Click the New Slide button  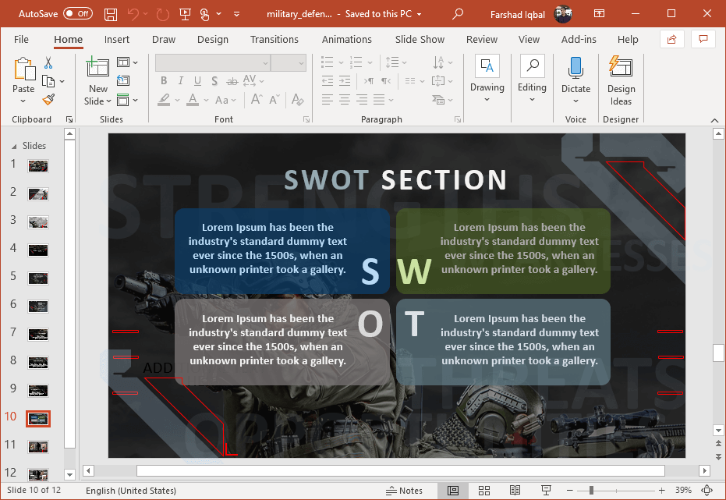pyautogui.click(x=97, y=69)
